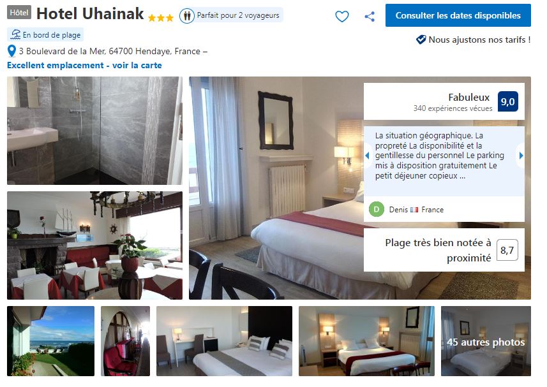Click the heart icon to save the hotel
Screen dimensions: 547x387
(x=341, y=16)
